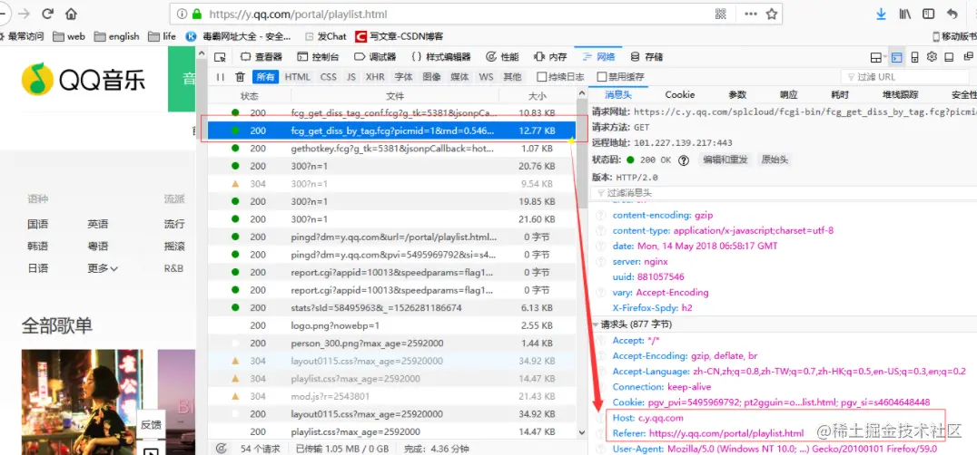Filter requests by 所有
Screen dimensions: 977x455
click(x=265, y=77)
